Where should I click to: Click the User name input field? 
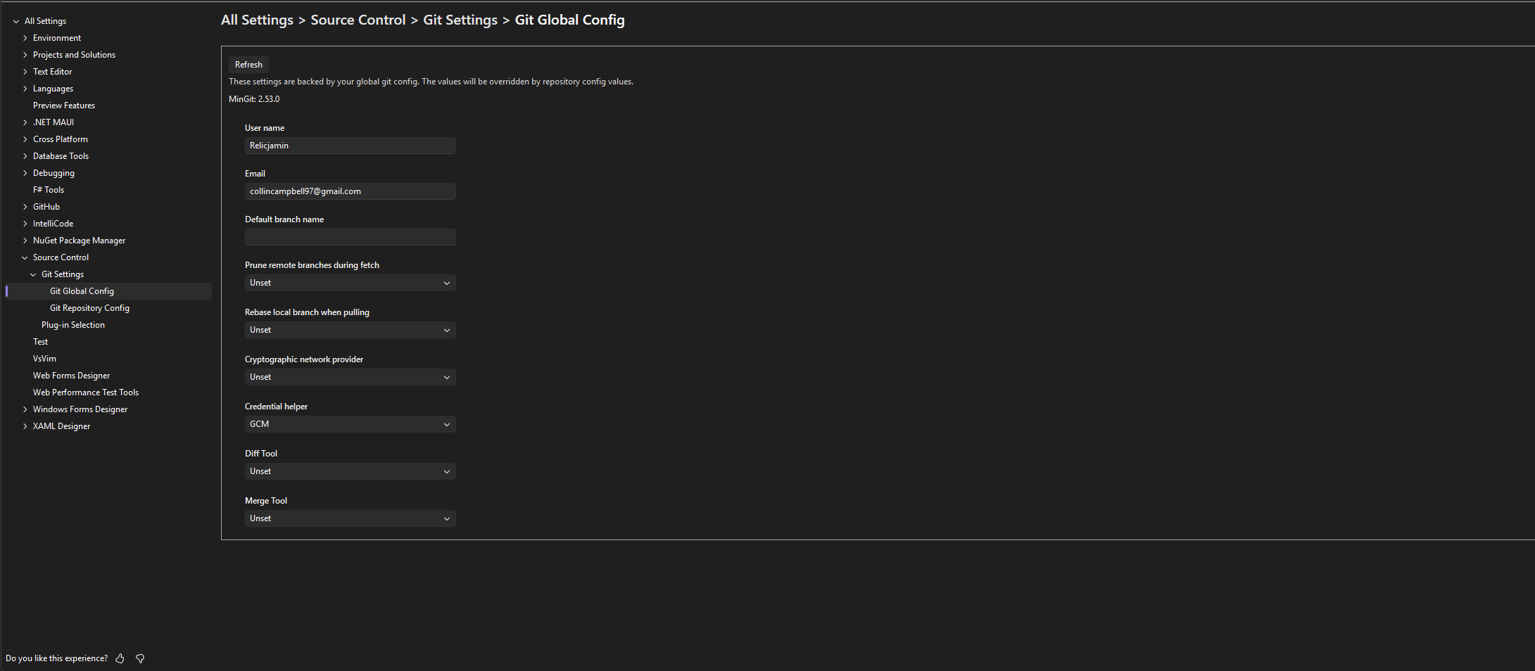click(350, 145)
